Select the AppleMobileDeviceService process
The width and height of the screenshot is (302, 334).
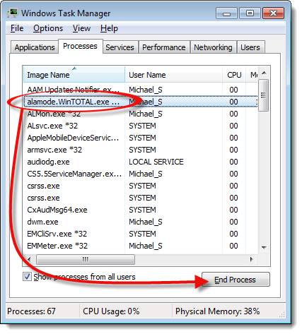click(x=140, y=138)
